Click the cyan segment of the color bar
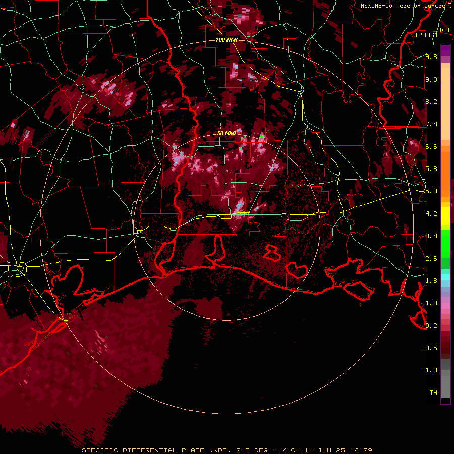The width and height of the screenshot is (454, 454). [x=445, y=277]
